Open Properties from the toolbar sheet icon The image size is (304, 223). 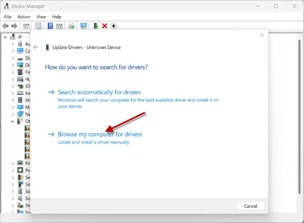(x=38, y=26)
